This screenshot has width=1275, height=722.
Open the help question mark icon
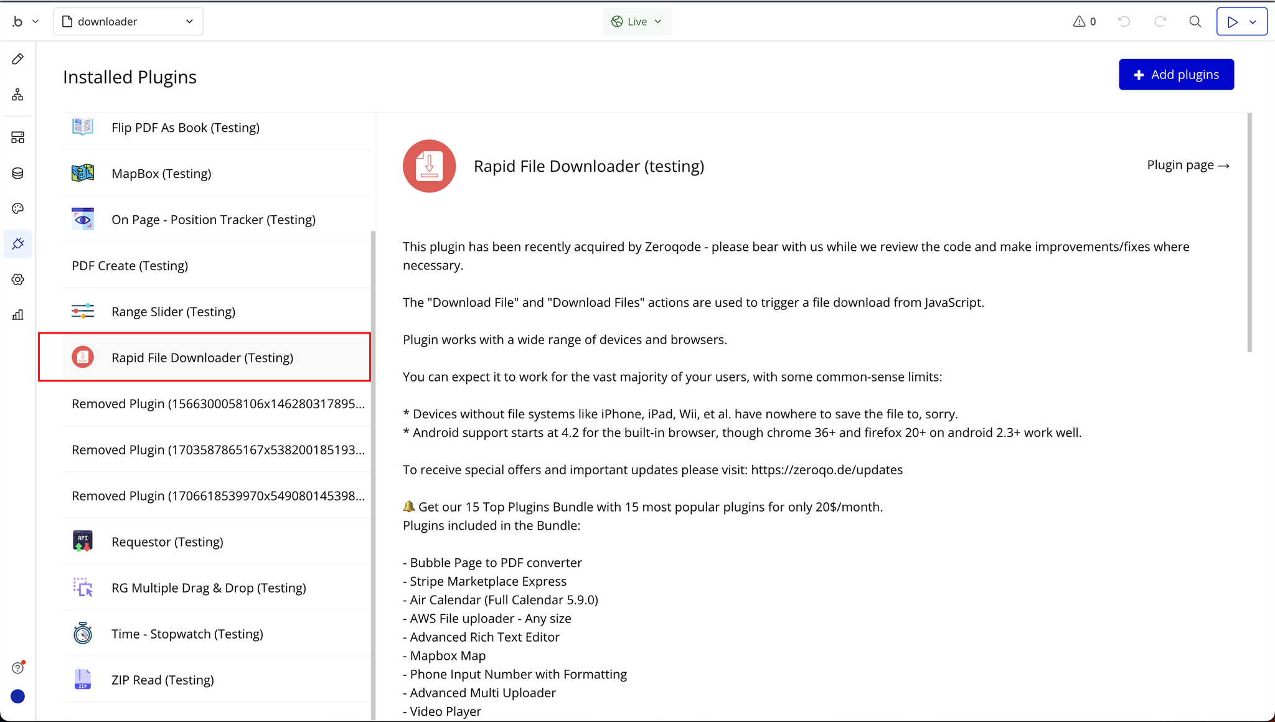tap(17, 668)
